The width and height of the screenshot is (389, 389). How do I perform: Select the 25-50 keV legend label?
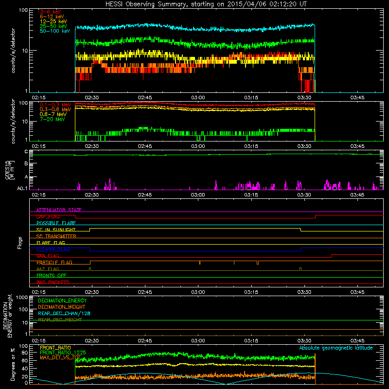[53, 26]
